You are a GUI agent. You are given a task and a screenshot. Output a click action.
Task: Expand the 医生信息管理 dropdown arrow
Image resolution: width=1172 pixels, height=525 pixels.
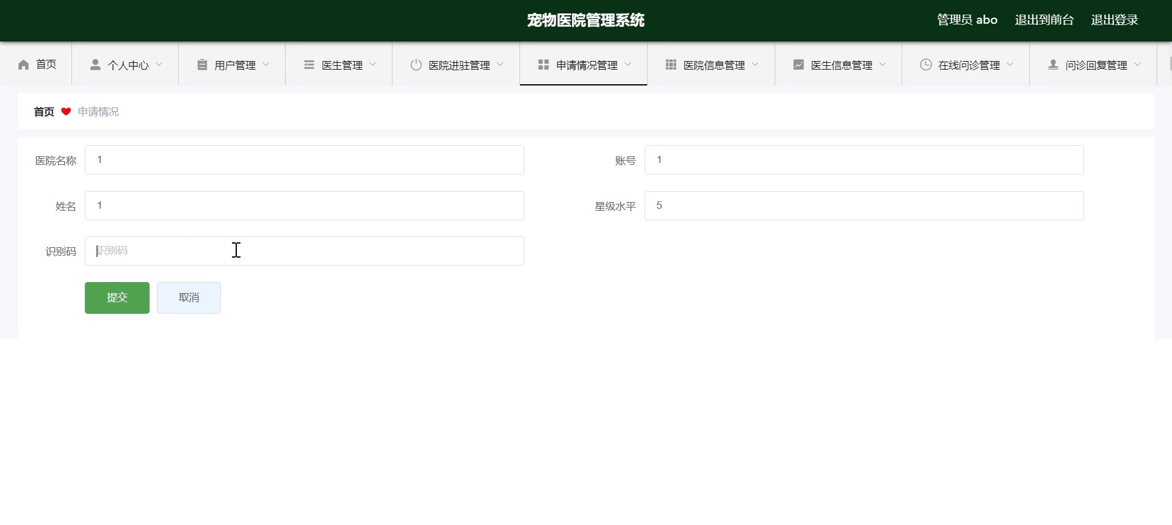(x=883, y=64)
